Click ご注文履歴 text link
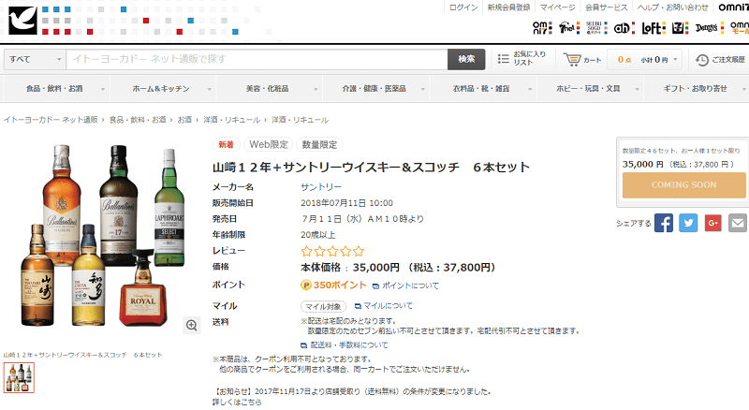The width and height of the screenshot is (749, 410). pyautogui.click(x=728, y=60)
